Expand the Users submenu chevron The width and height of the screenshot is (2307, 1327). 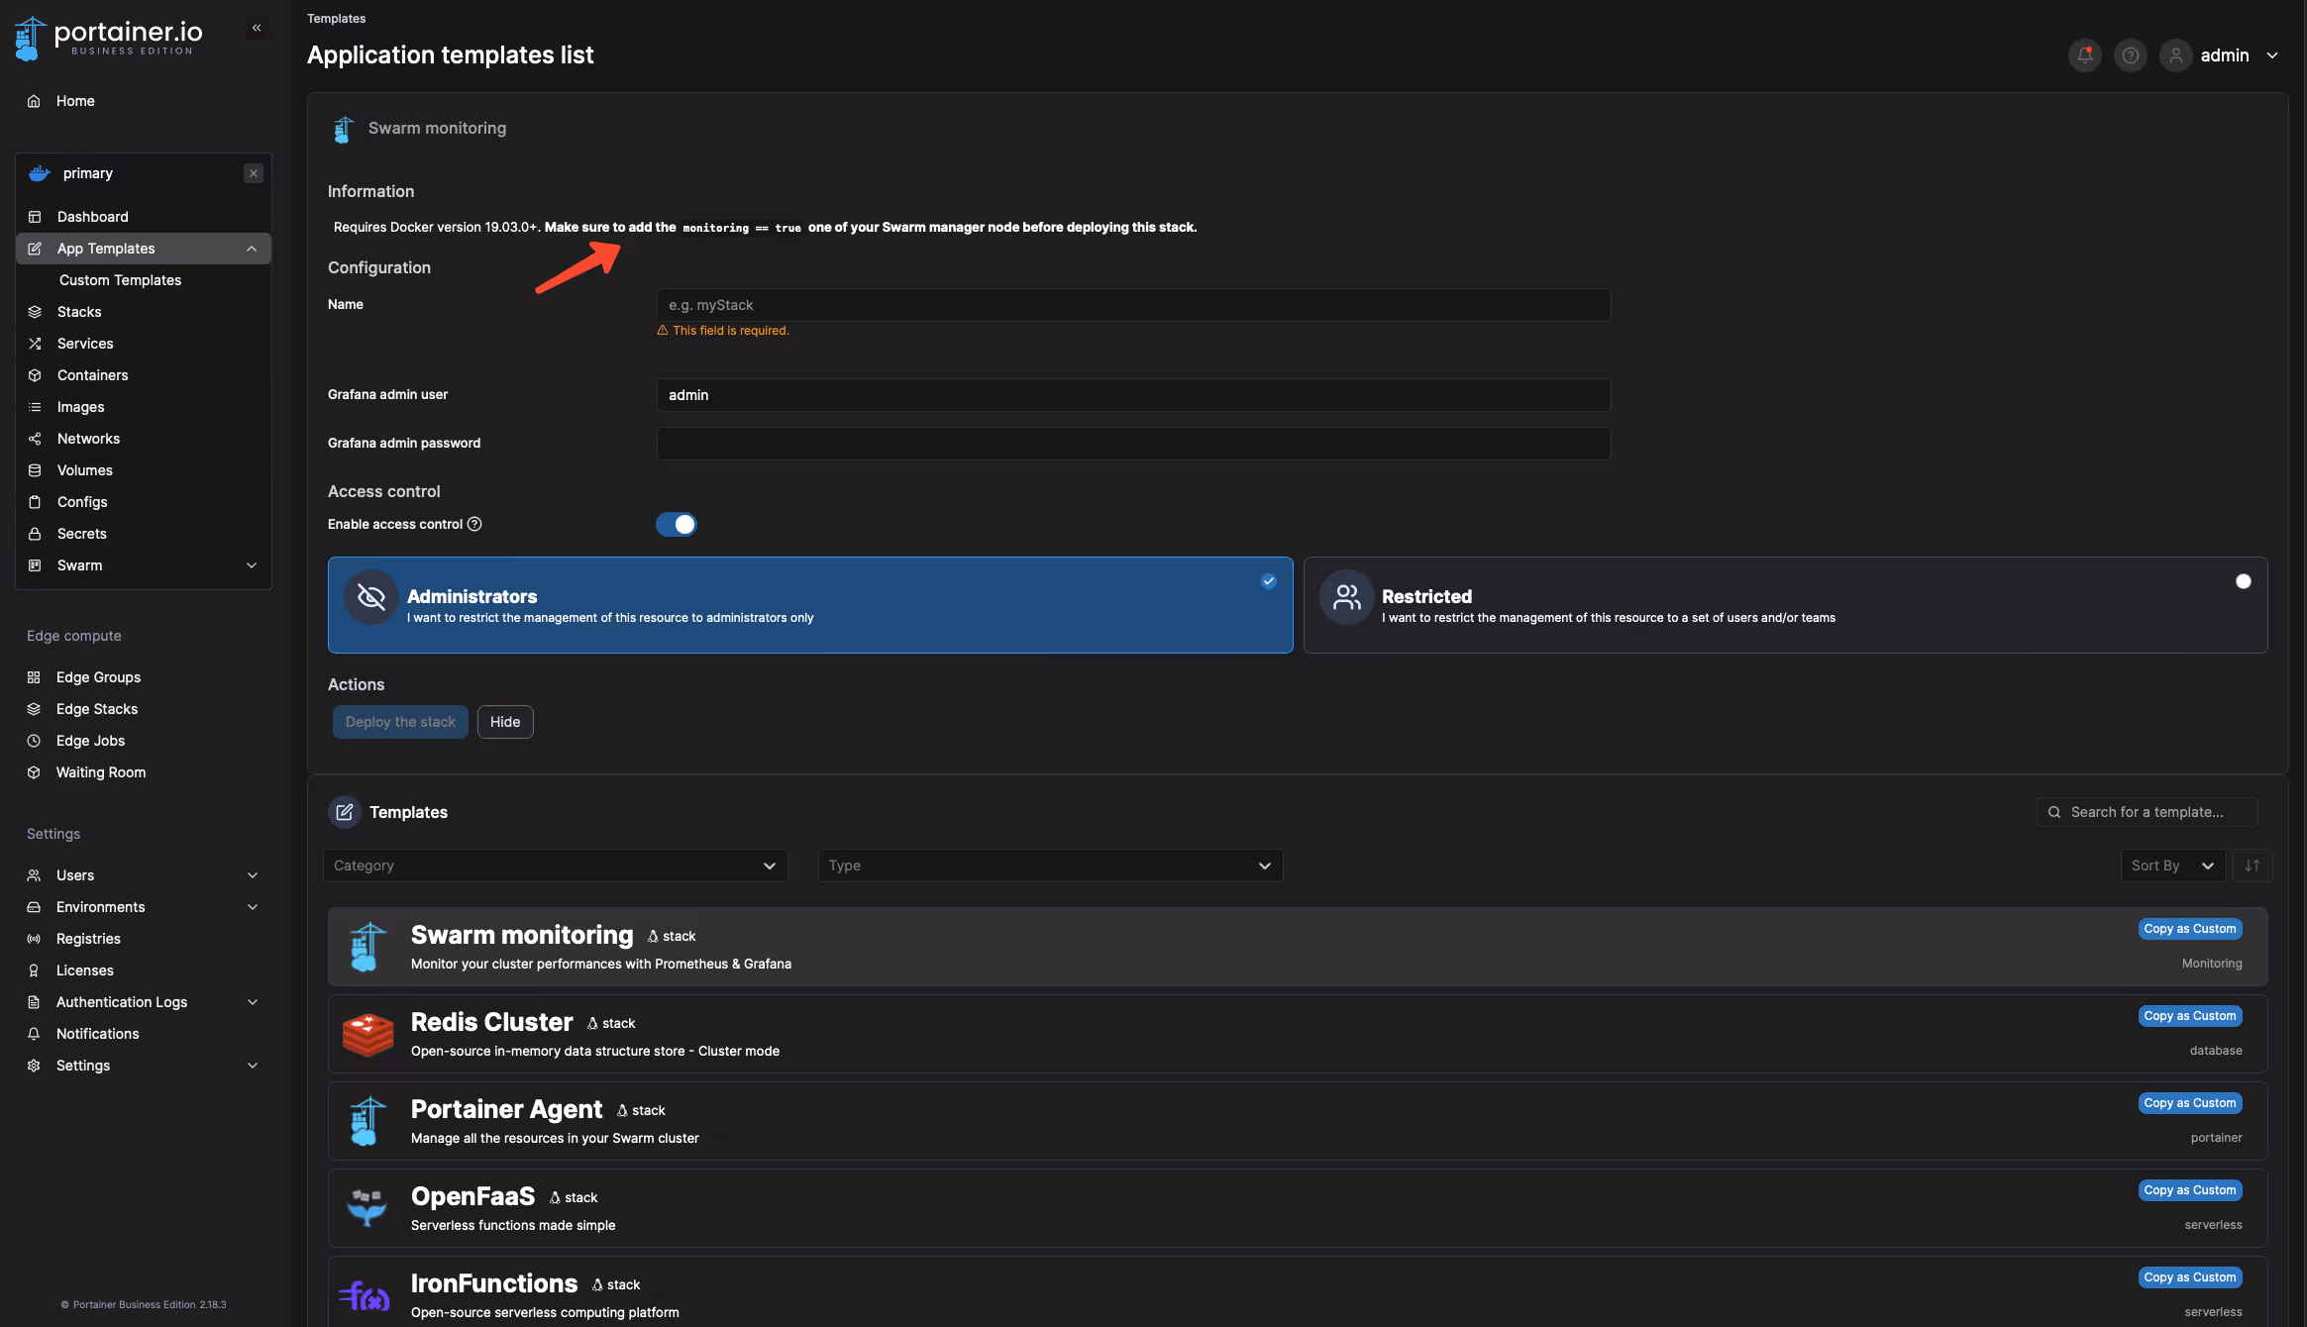[253, 875]
